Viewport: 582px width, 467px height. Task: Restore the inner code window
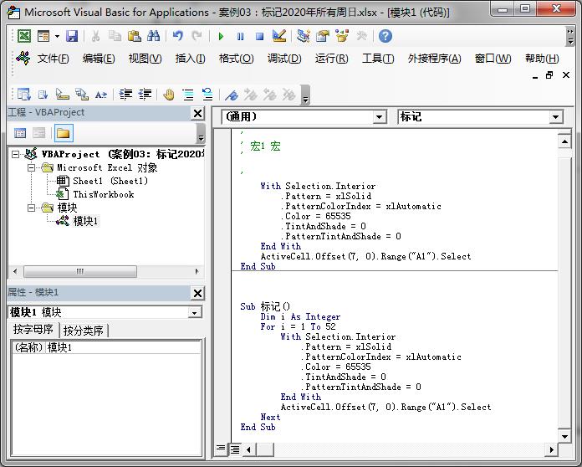point(549,75)
